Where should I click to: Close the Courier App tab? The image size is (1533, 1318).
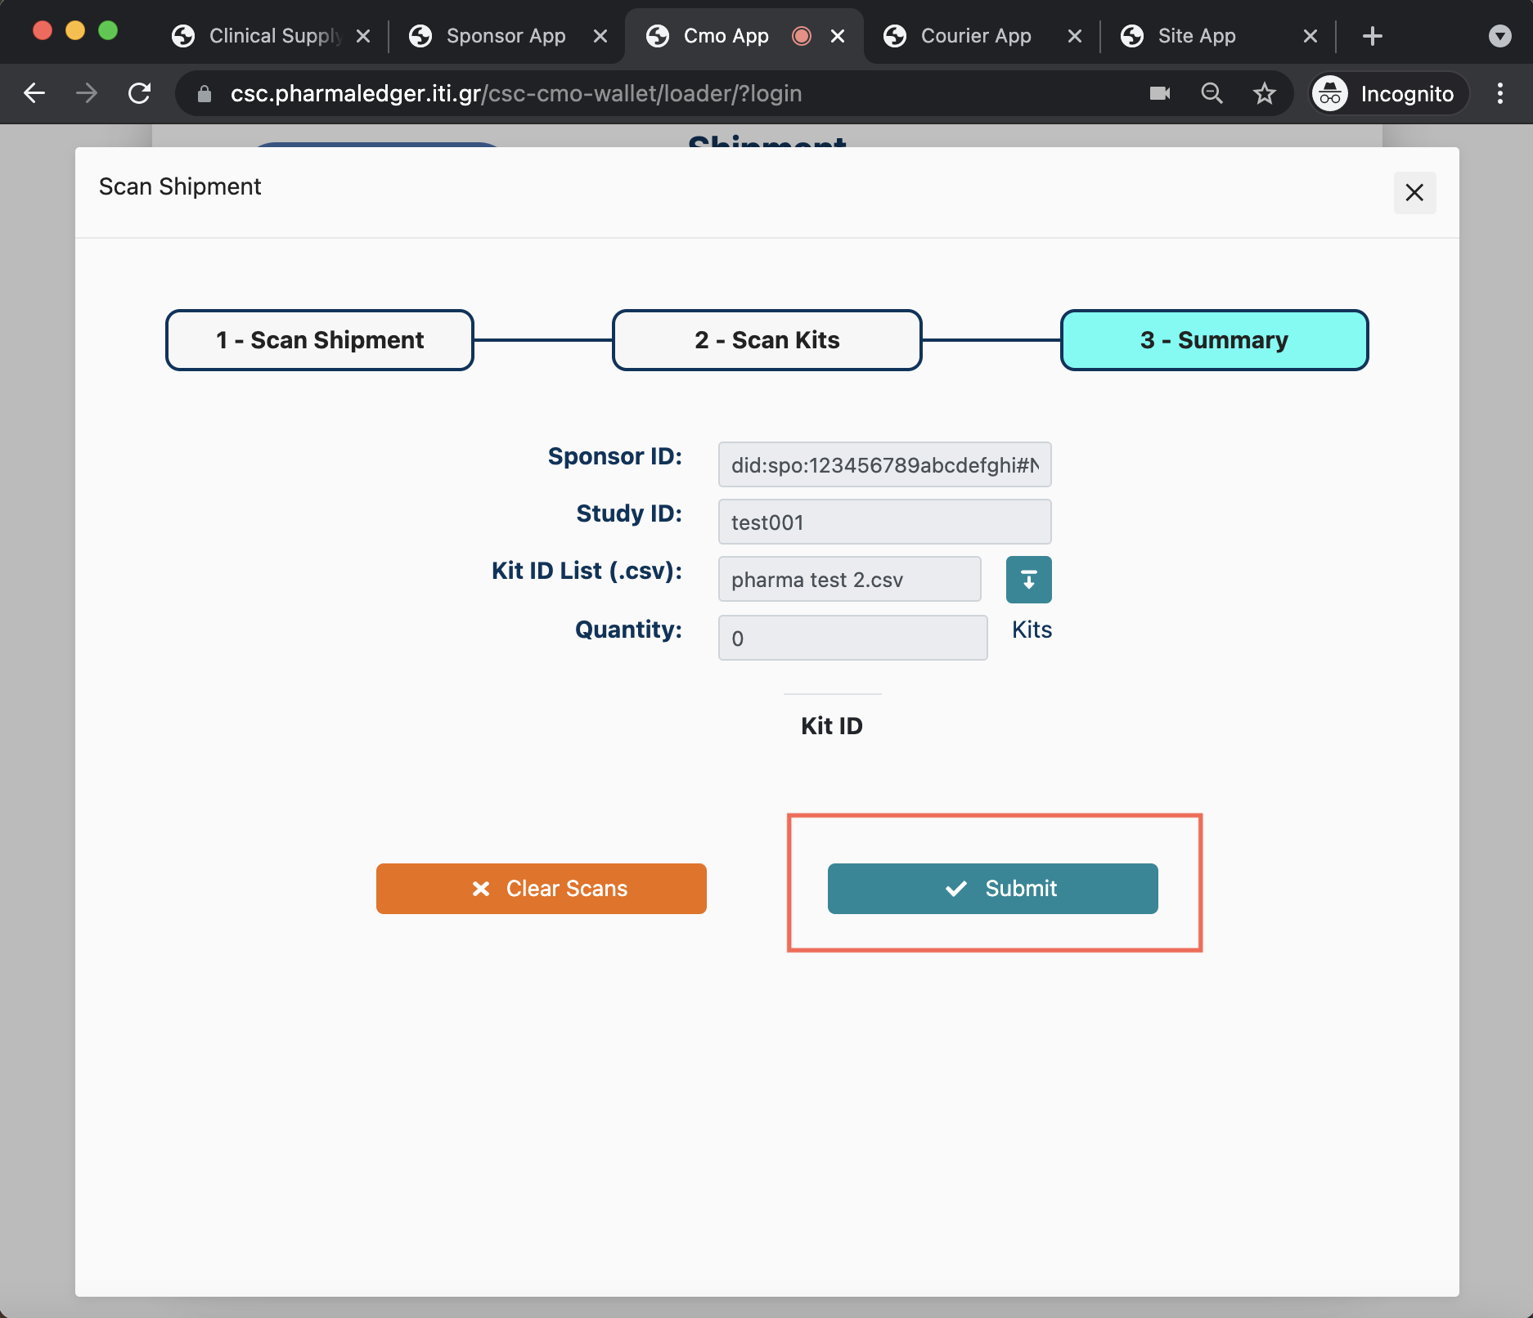(1075, 36)
